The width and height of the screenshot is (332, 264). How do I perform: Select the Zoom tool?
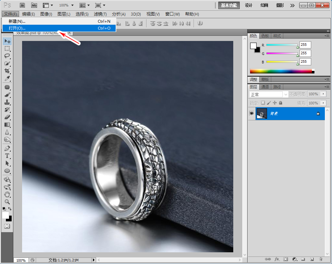[x=7, y=202]
